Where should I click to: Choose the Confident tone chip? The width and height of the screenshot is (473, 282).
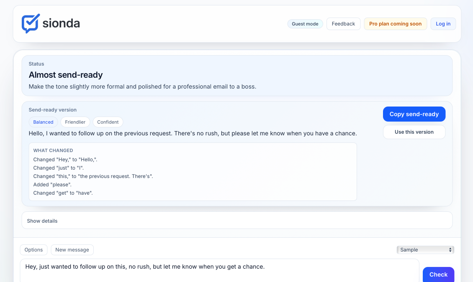[108, 122]
